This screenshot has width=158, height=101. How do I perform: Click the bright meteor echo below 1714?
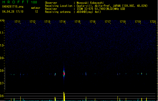(x=64, y=73)
